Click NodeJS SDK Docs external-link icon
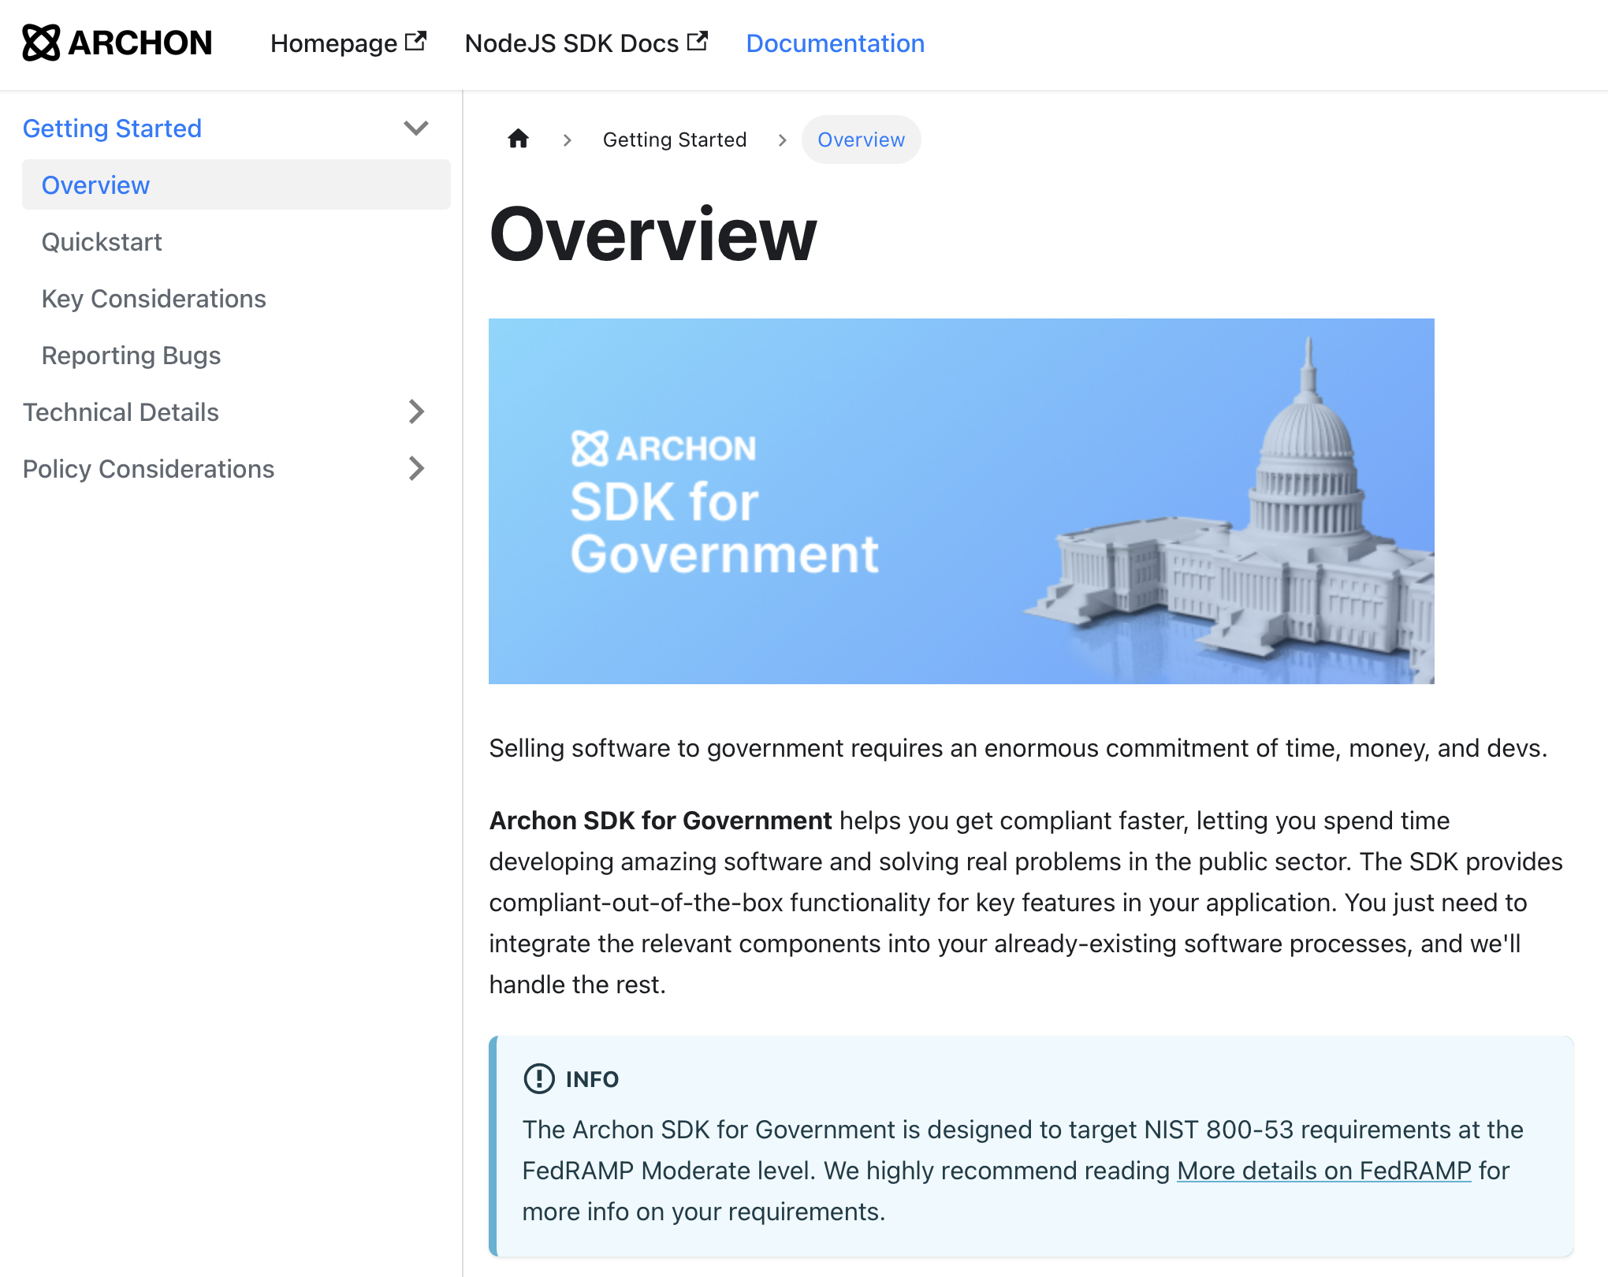Viewport: 1608px width, 1277px height. click(697, 41)
